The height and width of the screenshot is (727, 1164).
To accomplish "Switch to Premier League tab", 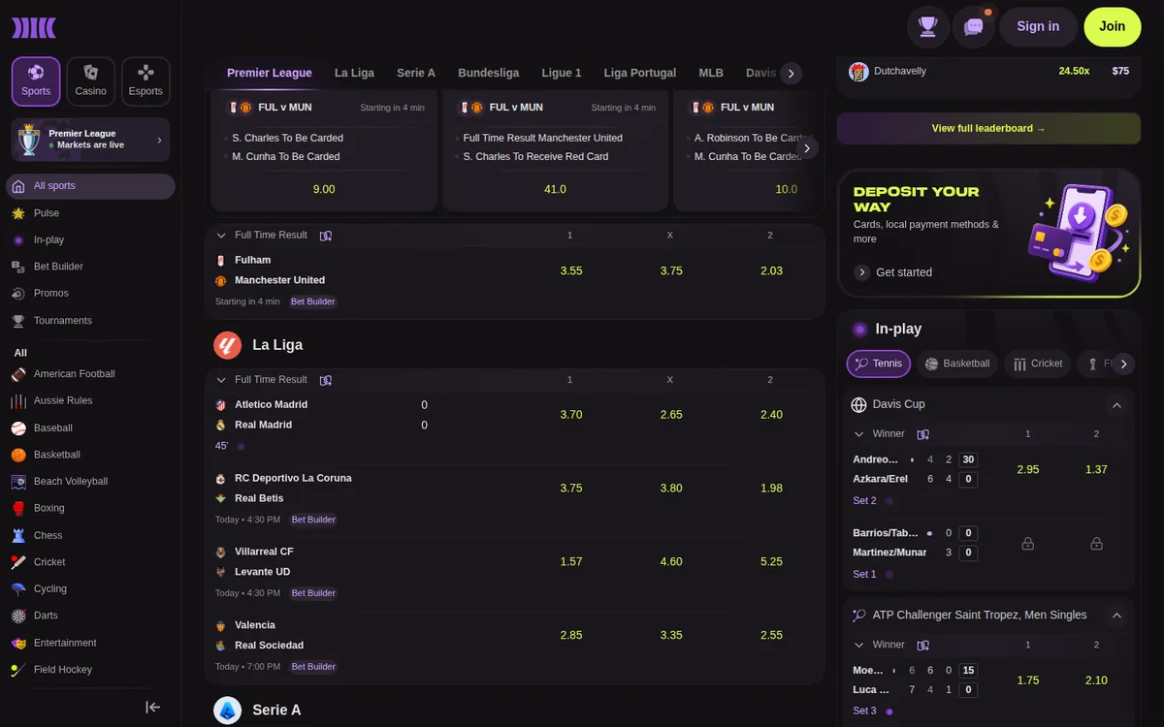I will (x=270, y=73).
